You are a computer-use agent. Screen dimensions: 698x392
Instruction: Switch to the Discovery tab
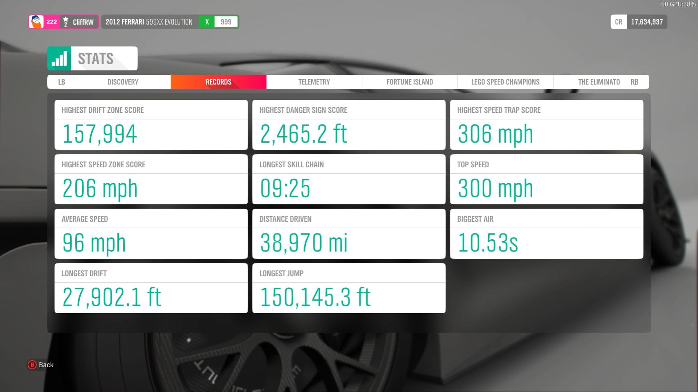(x=123, y=82)
